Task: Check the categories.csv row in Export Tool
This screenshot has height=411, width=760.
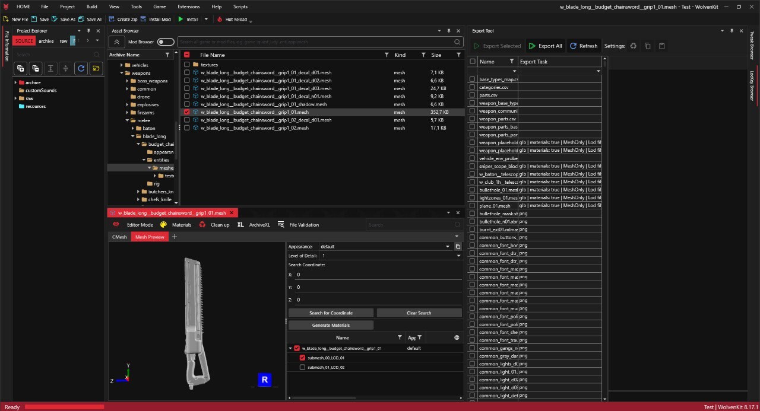Action: tap(473, 87)
